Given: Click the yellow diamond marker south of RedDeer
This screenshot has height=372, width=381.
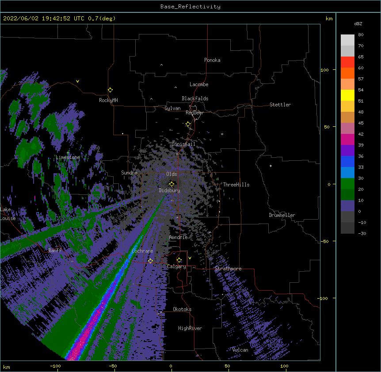Looking at the screenshot, I should click(x=188, y=124).
